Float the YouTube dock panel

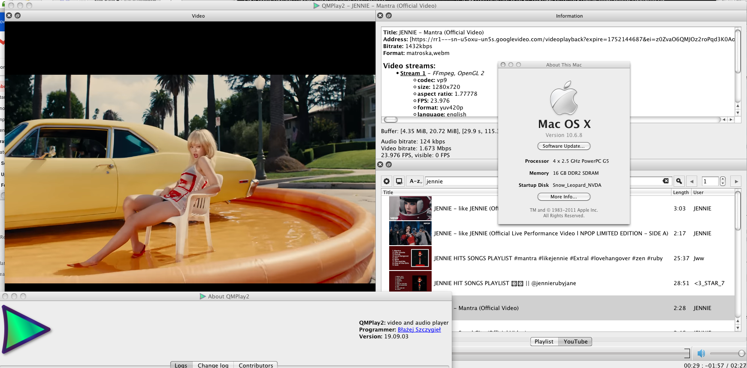(389, 164)
